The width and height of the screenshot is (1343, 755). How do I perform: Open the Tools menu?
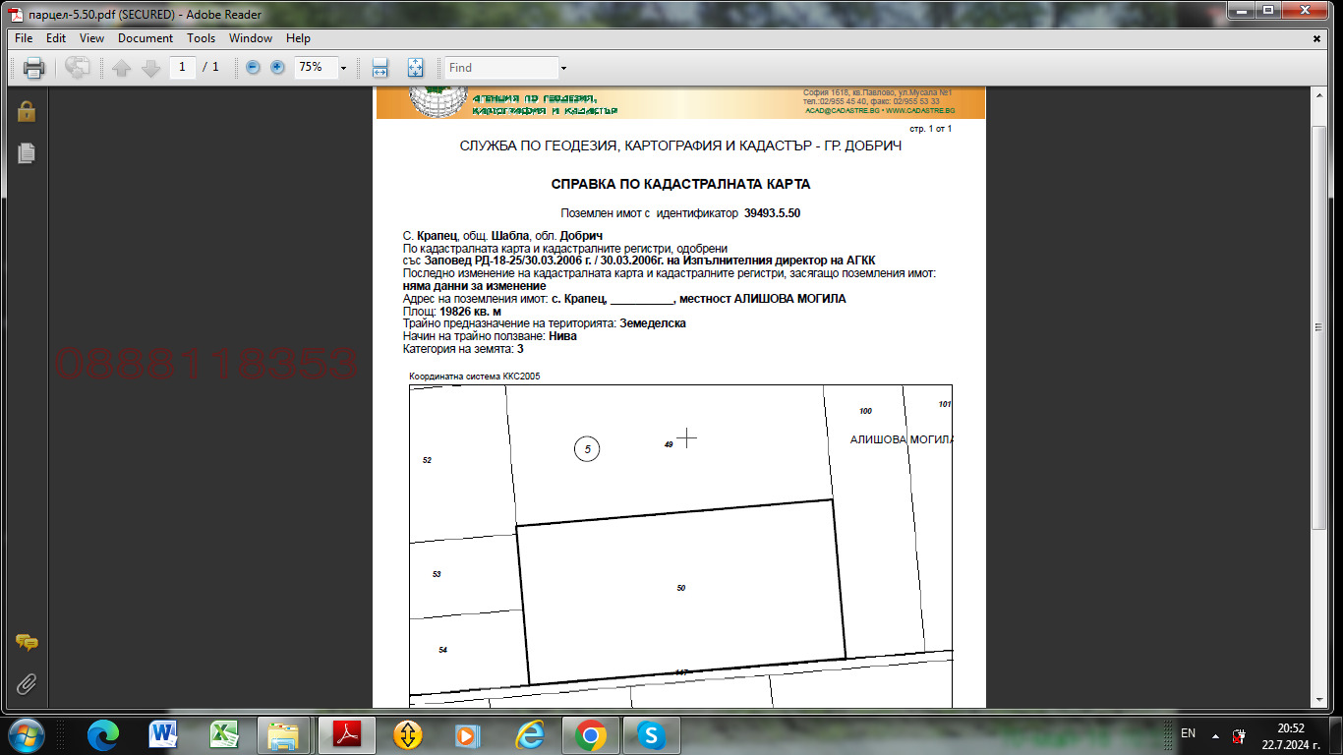click(x=202, y=38)
